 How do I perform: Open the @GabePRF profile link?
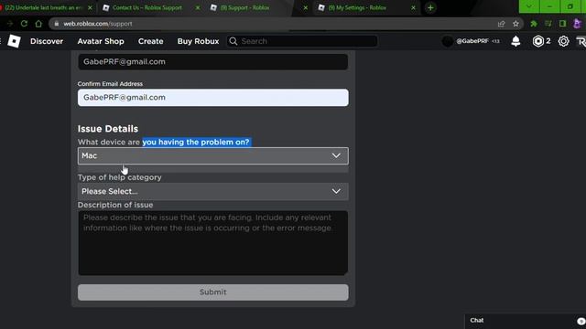click(x=472, y=41)
